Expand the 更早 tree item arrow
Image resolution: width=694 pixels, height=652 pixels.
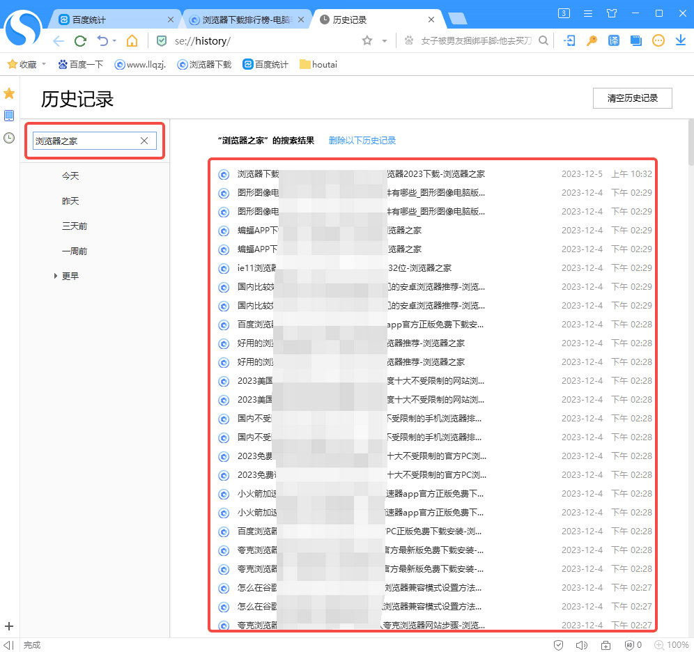click(x=55, y=277)
